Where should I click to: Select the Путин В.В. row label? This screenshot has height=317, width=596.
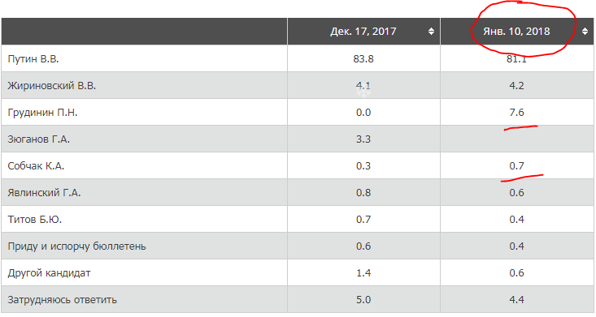33,58
